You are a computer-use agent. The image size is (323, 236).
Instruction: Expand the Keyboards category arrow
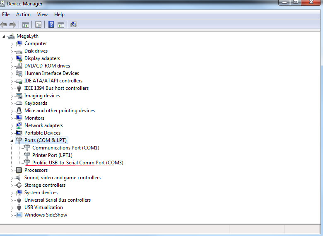(x=12, y=104)
